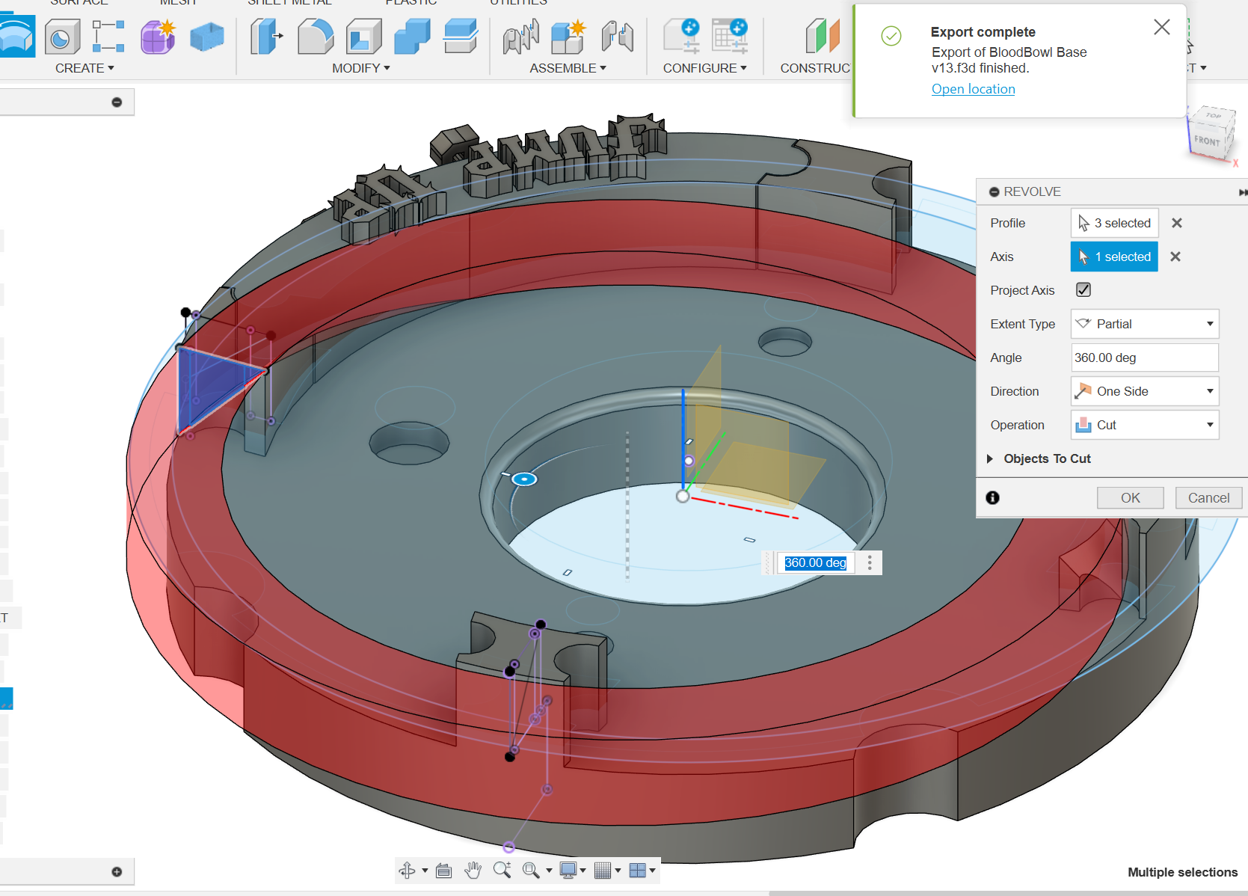Select the Combine tool
Viewport: 1248px width, 896px height.
tap(411, 36)
